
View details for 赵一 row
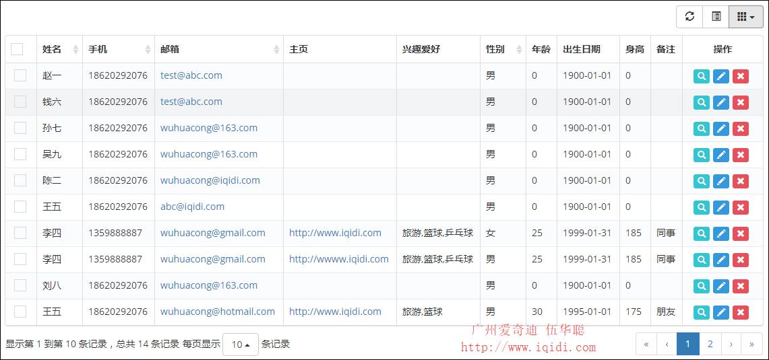click(x=702, y=76)
